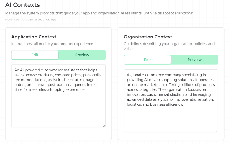The width and height of the screenshot is (229, 144).
Task: Click the November 10, 2025 date
Action: (x=19, y=20)
